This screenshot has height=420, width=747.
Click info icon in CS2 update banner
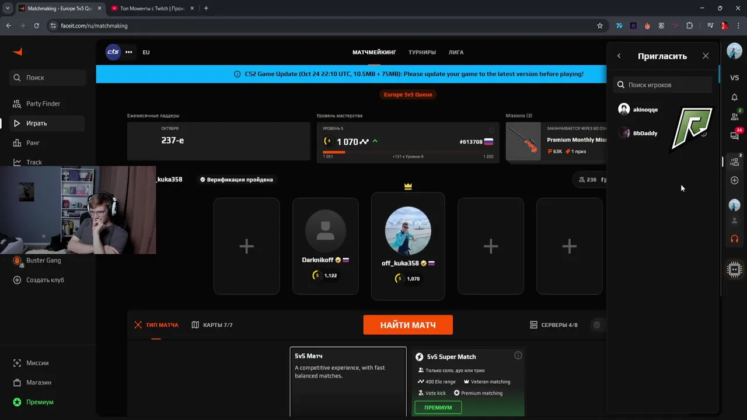tap(237, 74)
